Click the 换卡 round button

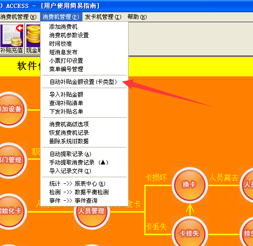pyautogui.click(x=190, y=185)
